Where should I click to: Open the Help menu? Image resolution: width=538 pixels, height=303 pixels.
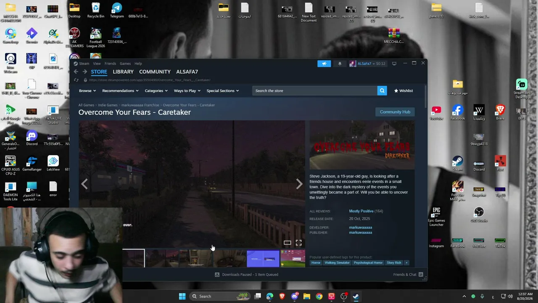coord(138,64)
